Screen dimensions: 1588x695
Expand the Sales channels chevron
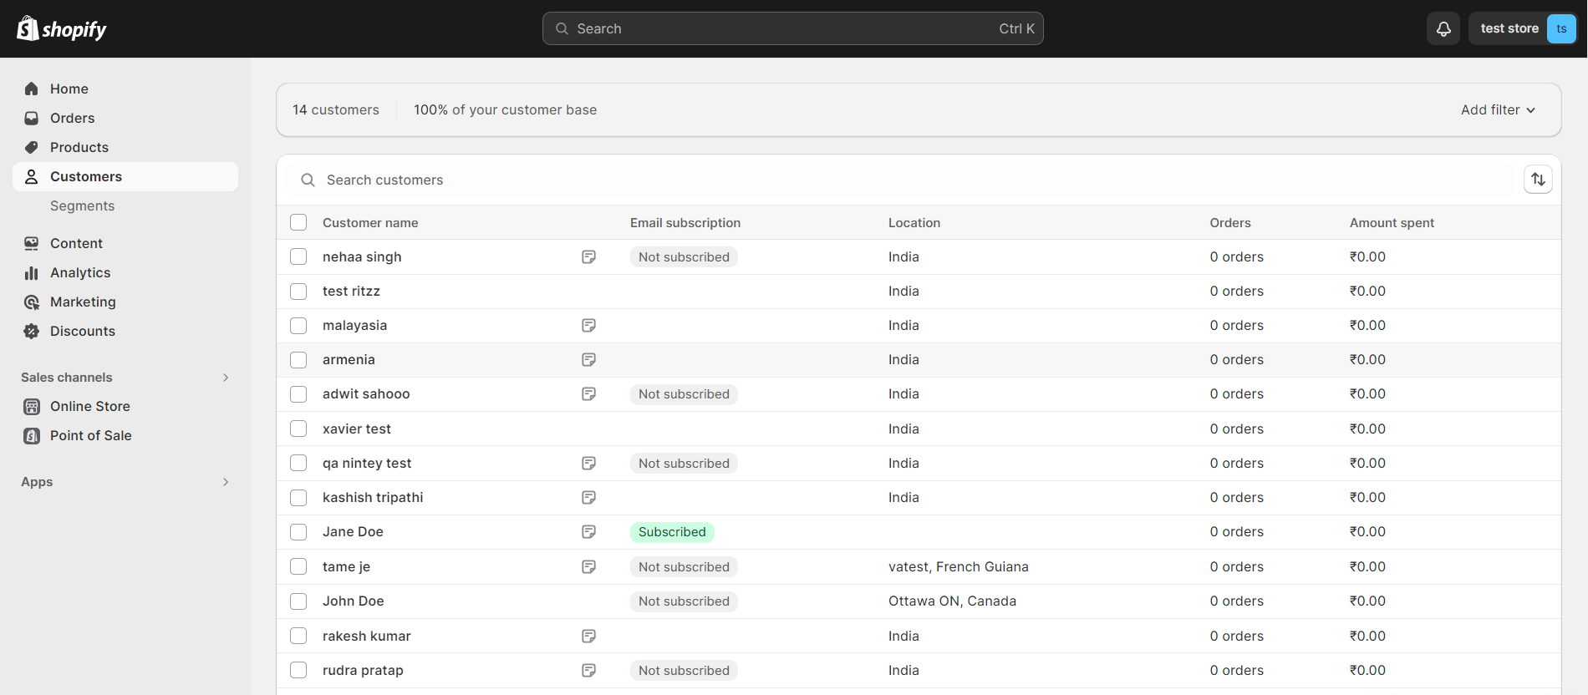pyautogui.click(x=226, y=378)
